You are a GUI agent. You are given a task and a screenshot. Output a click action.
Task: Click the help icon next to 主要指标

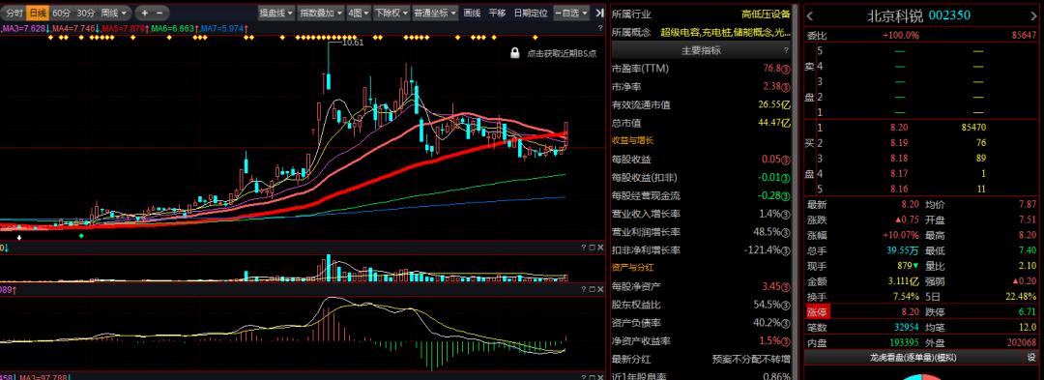pyautogui.click(x=786, y=50)
